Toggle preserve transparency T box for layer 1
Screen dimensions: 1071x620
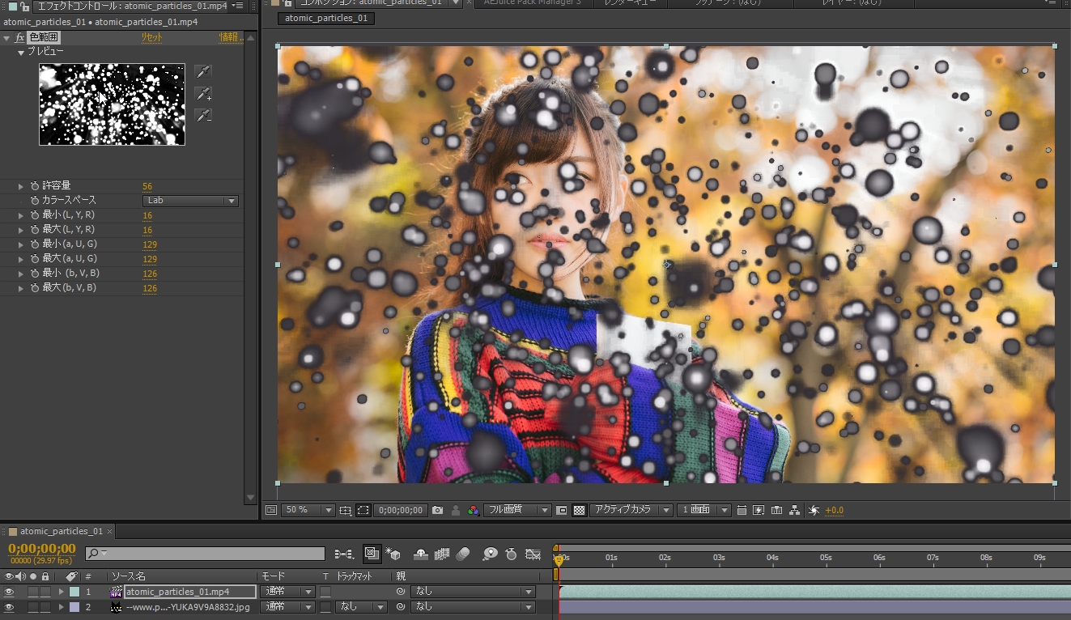tap(325, 592)
